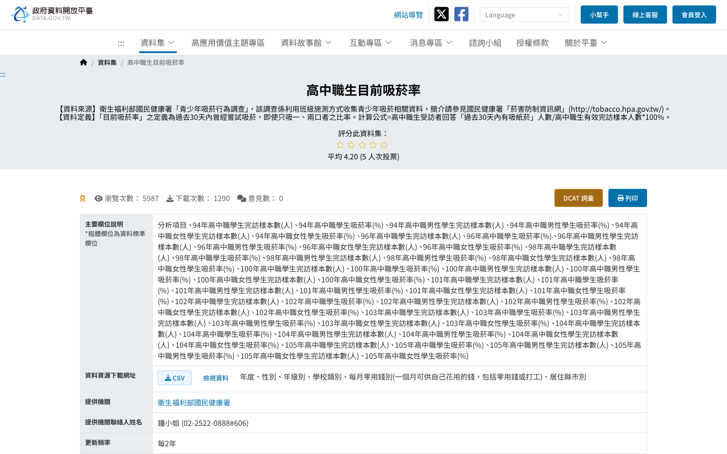Click the left-edge ::: accesskey anchor

coord(3,74)
